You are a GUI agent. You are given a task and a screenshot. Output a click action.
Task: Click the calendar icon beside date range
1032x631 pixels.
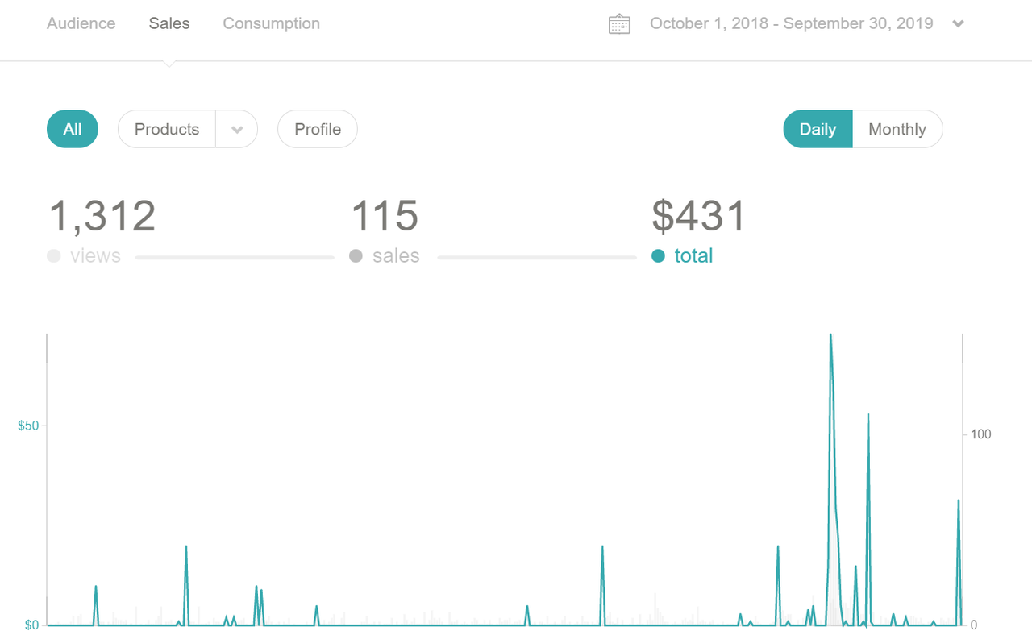coord(619,24)
